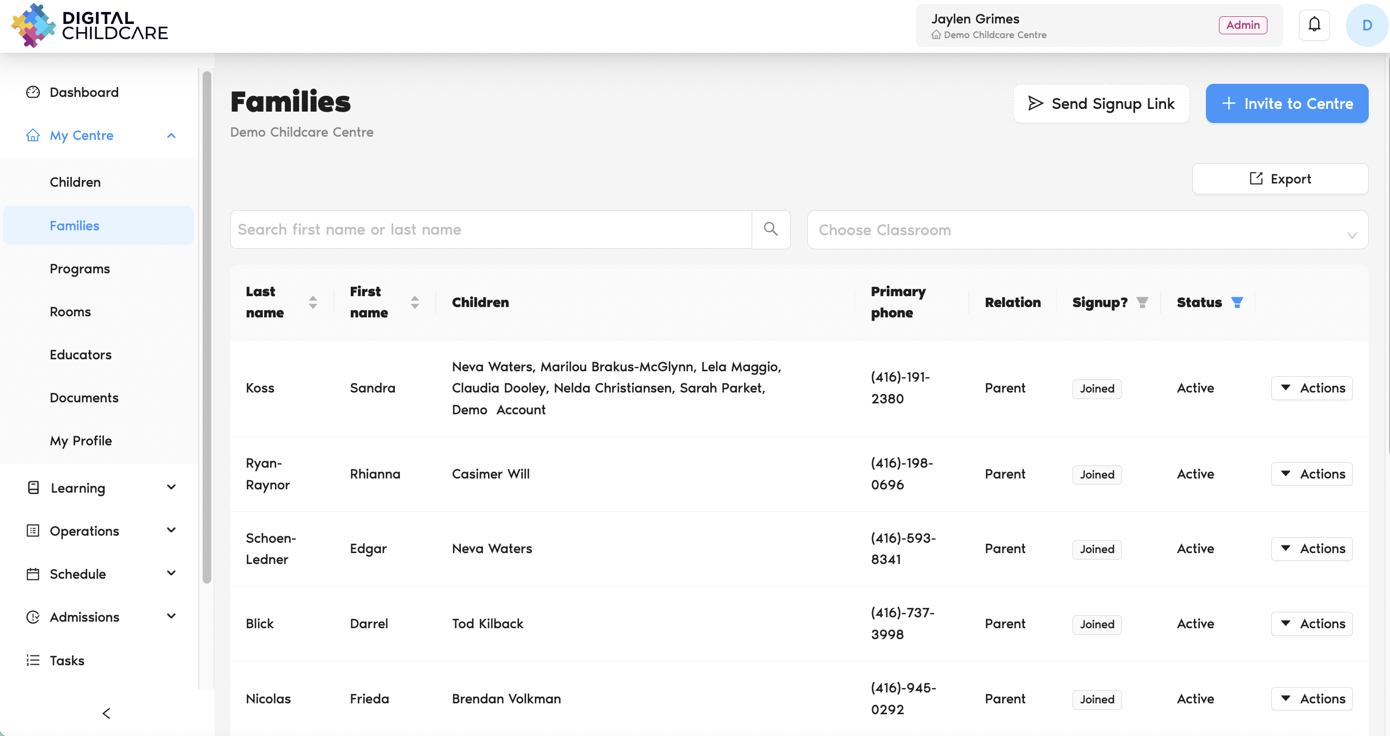Go to Children in sidebar

coord(75,182)
